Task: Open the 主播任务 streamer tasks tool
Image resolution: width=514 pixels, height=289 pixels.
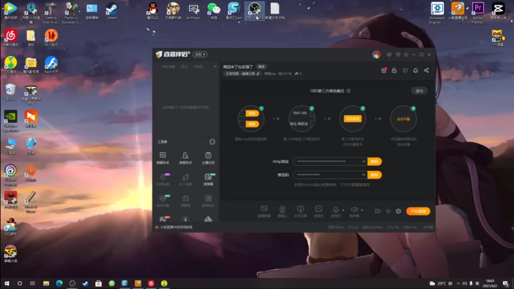Action: pos(208,158)
